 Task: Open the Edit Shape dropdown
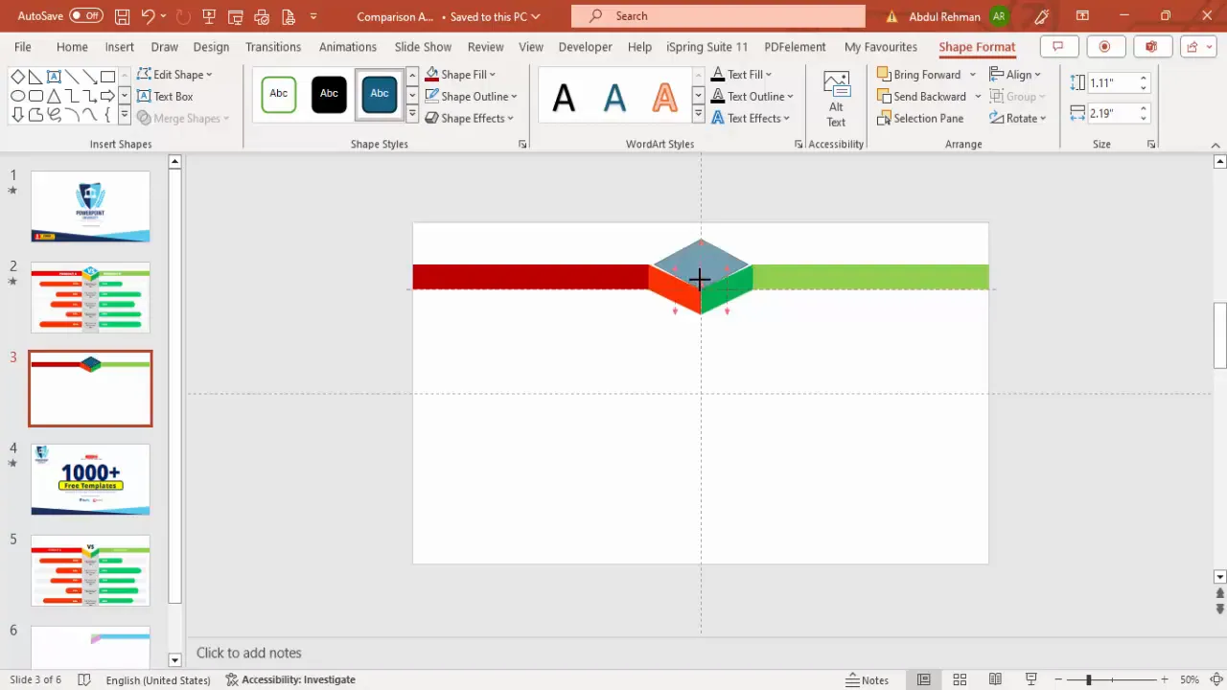click(x=175, y=75)
